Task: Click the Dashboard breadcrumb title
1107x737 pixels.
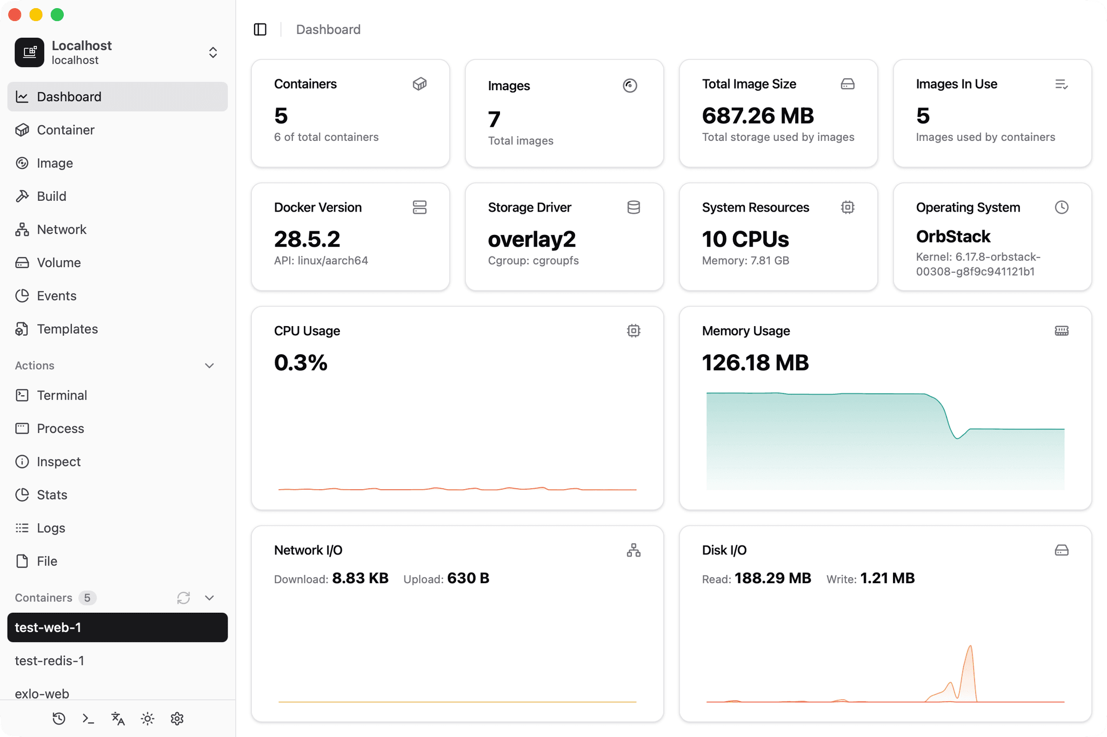Action: coord(328,29)
